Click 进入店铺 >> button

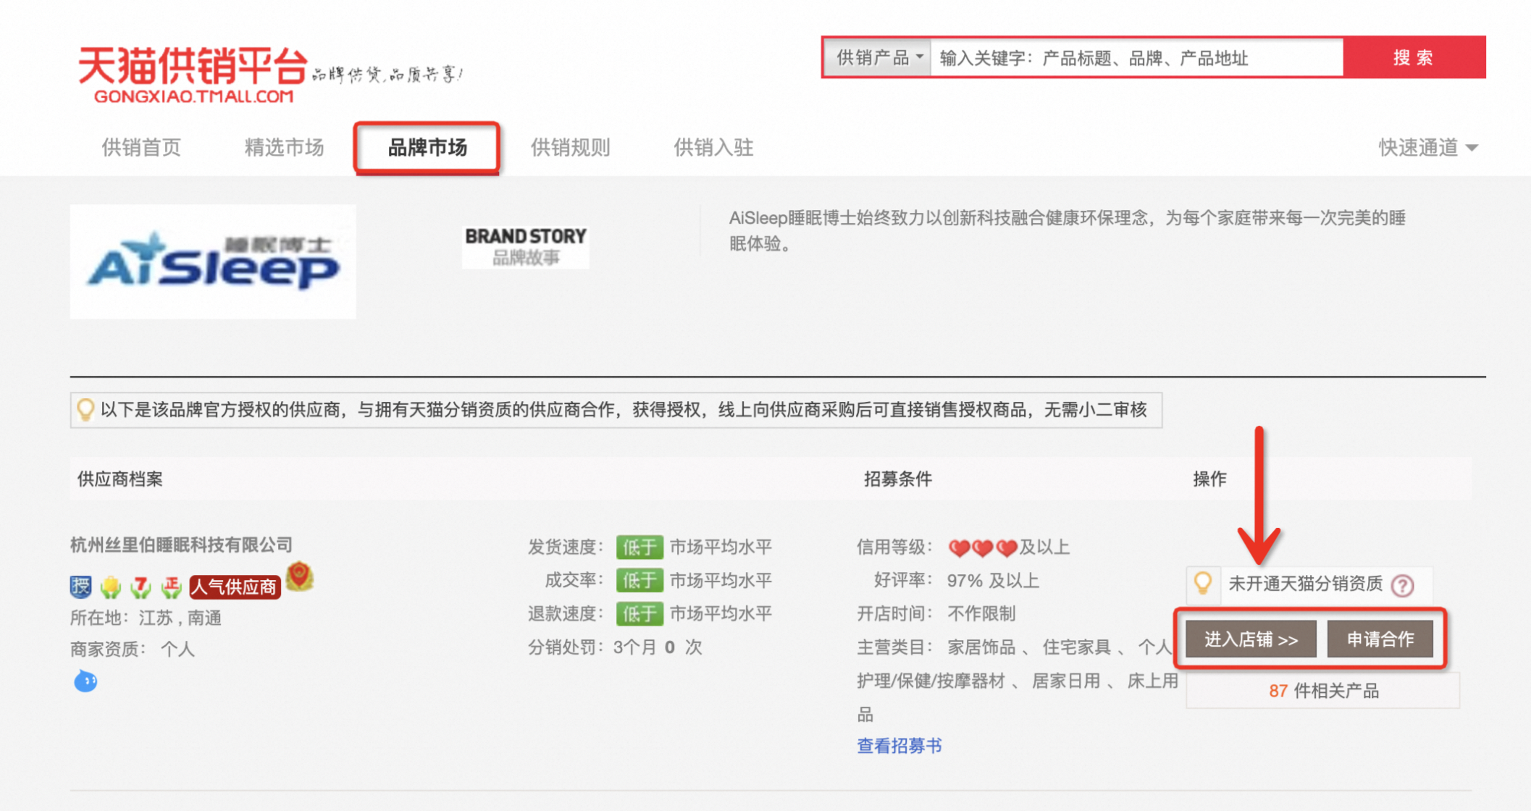coord(1251,639)
